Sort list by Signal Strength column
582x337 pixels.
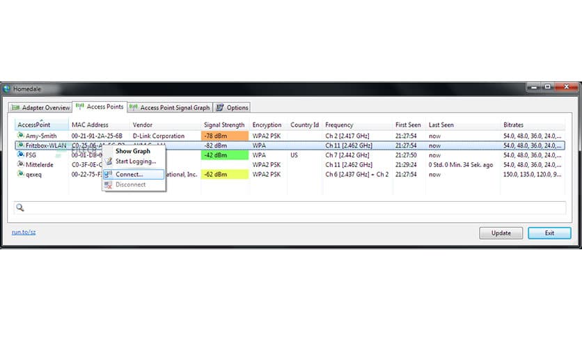(224, 125)
